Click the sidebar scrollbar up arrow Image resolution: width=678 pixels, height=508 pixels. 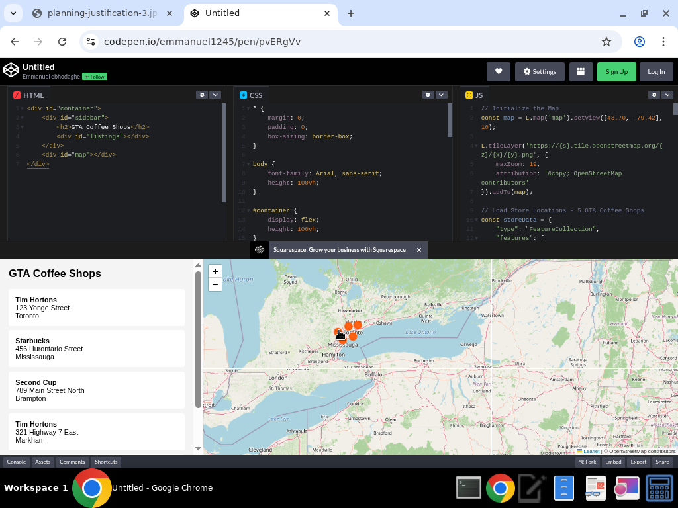click(198, 265)
